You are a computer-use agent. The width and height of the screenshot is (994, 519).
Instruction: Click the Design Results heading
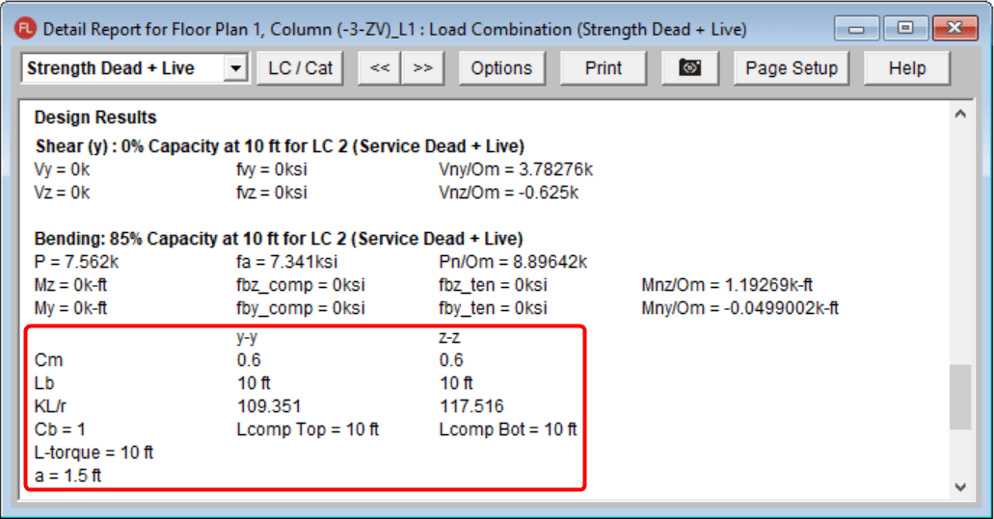point(95,117)
